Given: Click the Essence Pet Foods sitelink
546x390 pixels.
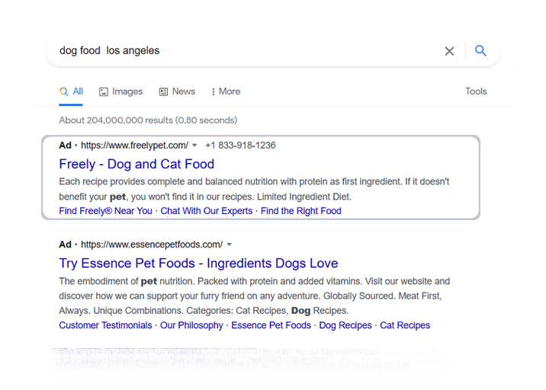Looking at the screenshot, I should [271, 325].
